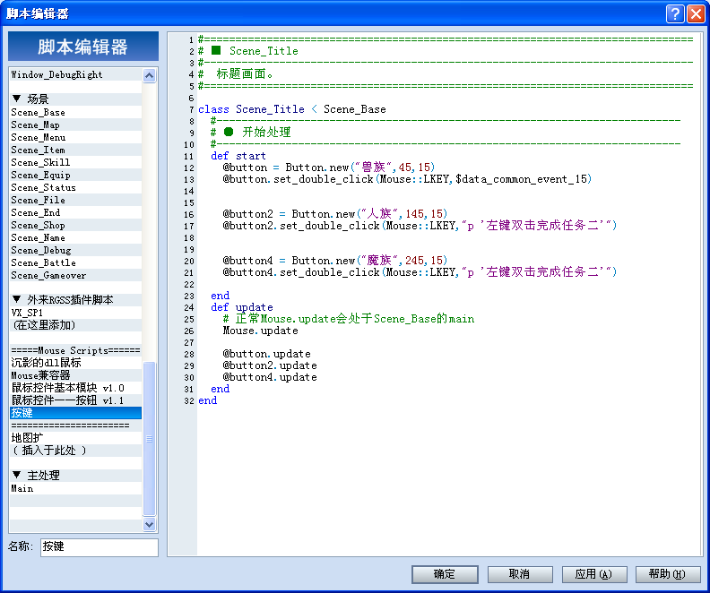Image resolution: width=710 pixels, height=593 pixels.
Task: Click the 取消 button
Action: point(520,574)
